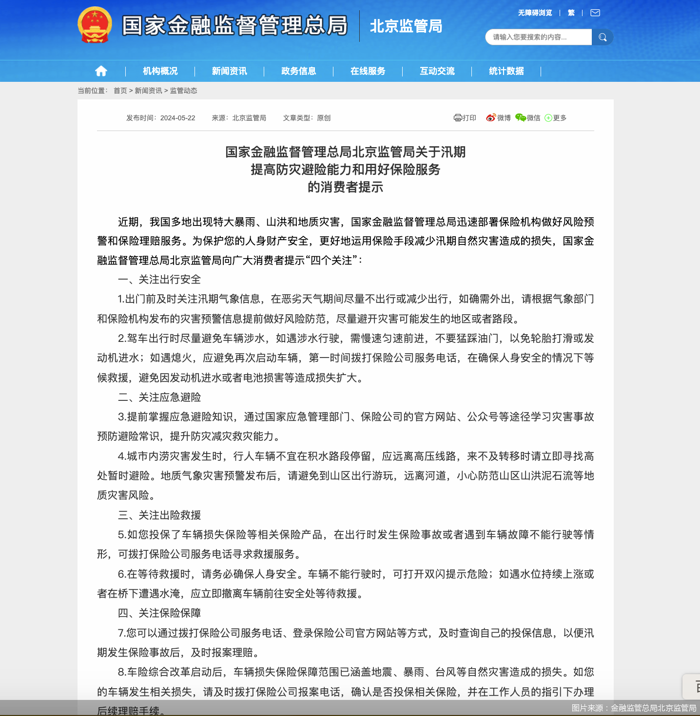Open the 机构概况 section
The height and width of the screenshot is (716, 700).
click(160, 71)
